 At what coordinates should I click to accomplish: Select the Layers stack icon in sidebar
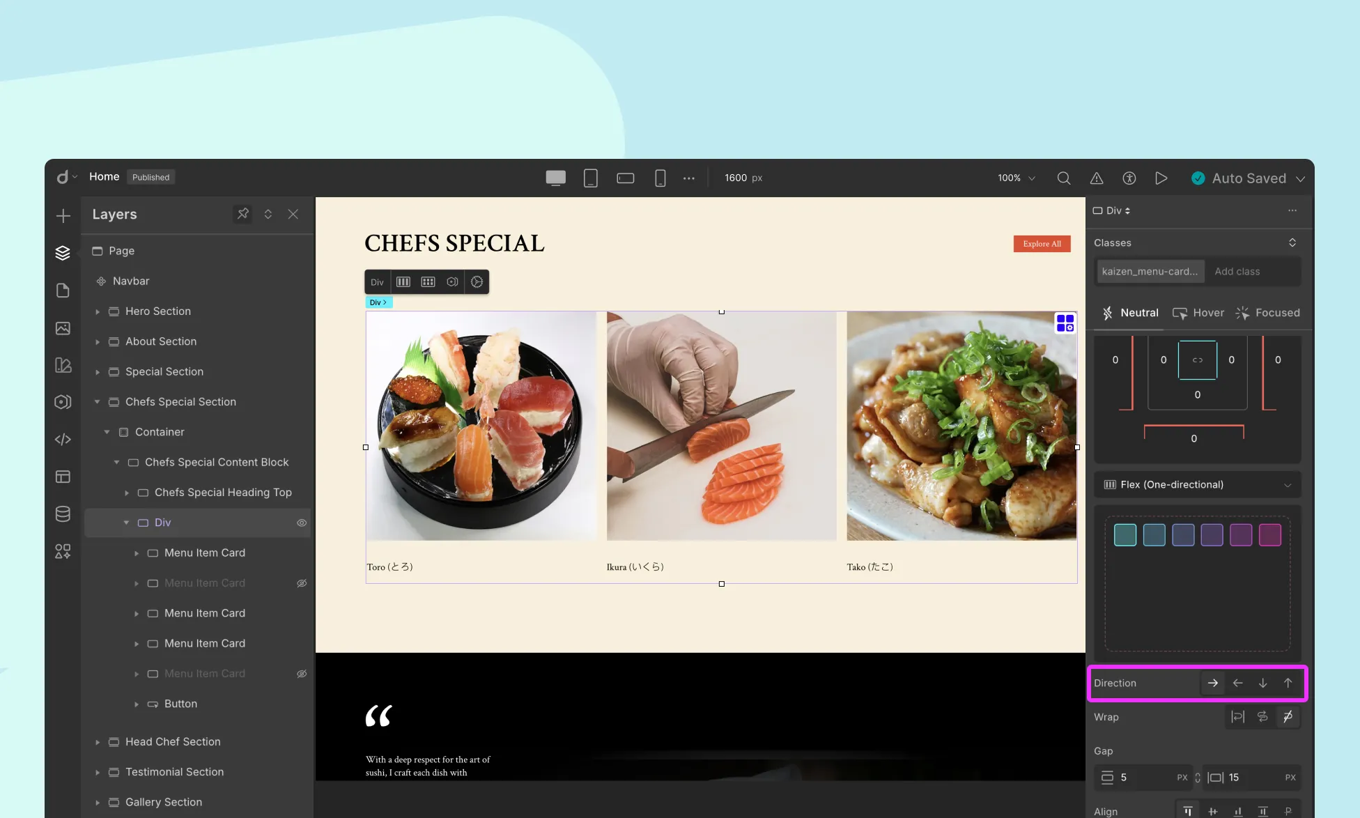pyautogui.click(x=63, y=253)
